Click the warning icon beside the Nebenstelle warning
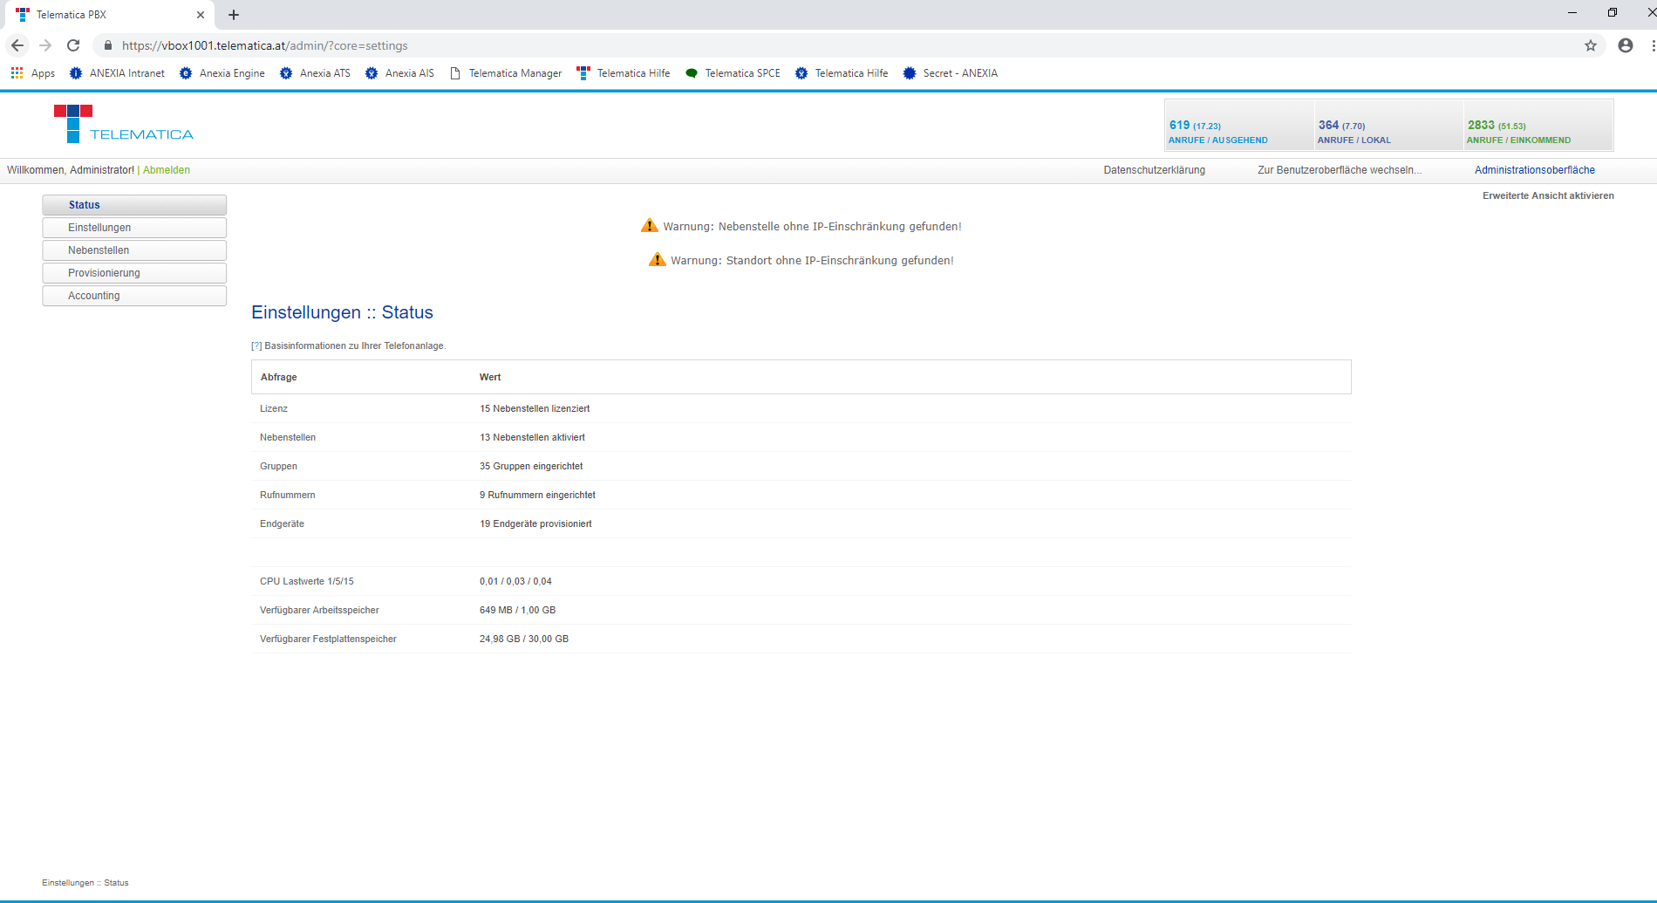The width and height of the screenshot is (1657, 903). (x=649, y=226)
